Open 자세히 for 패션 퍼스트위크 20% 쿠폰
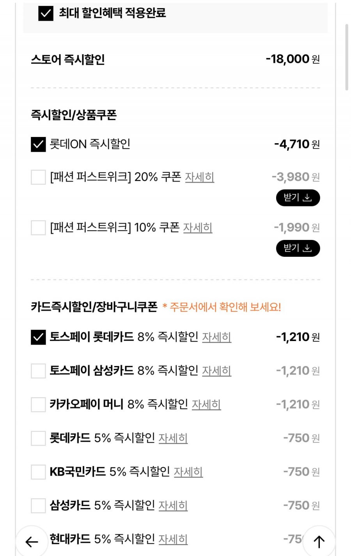Screen dimensions: 351x556 click(x=199, y=177)
